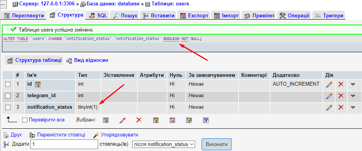
Task: Click the NOT keyword in SQL query
Action: 185,39
